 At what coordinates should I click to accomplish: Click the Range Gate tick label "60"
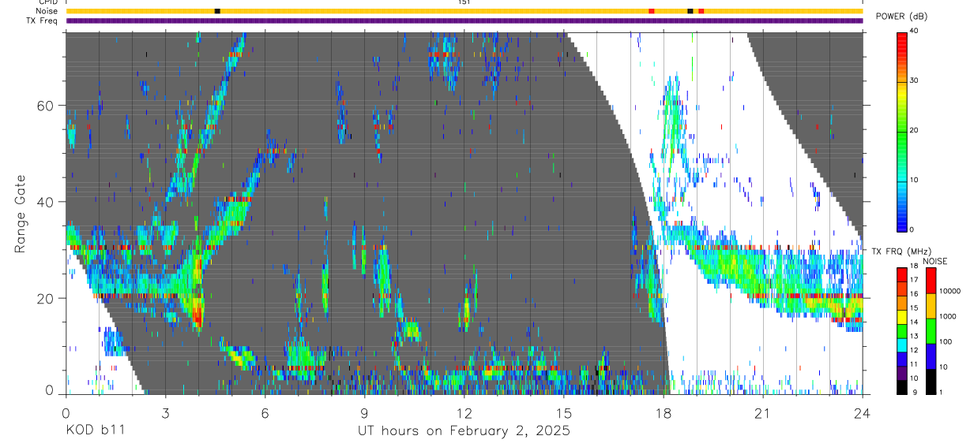46,105
